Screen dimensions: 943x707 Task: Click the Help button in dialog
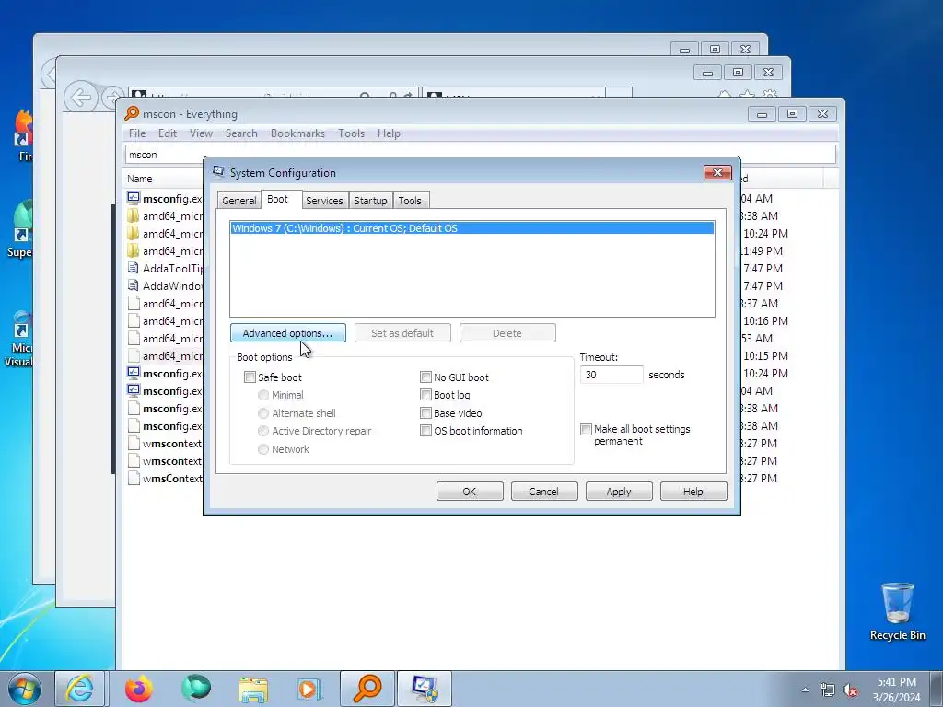click(x=693, y=492)
